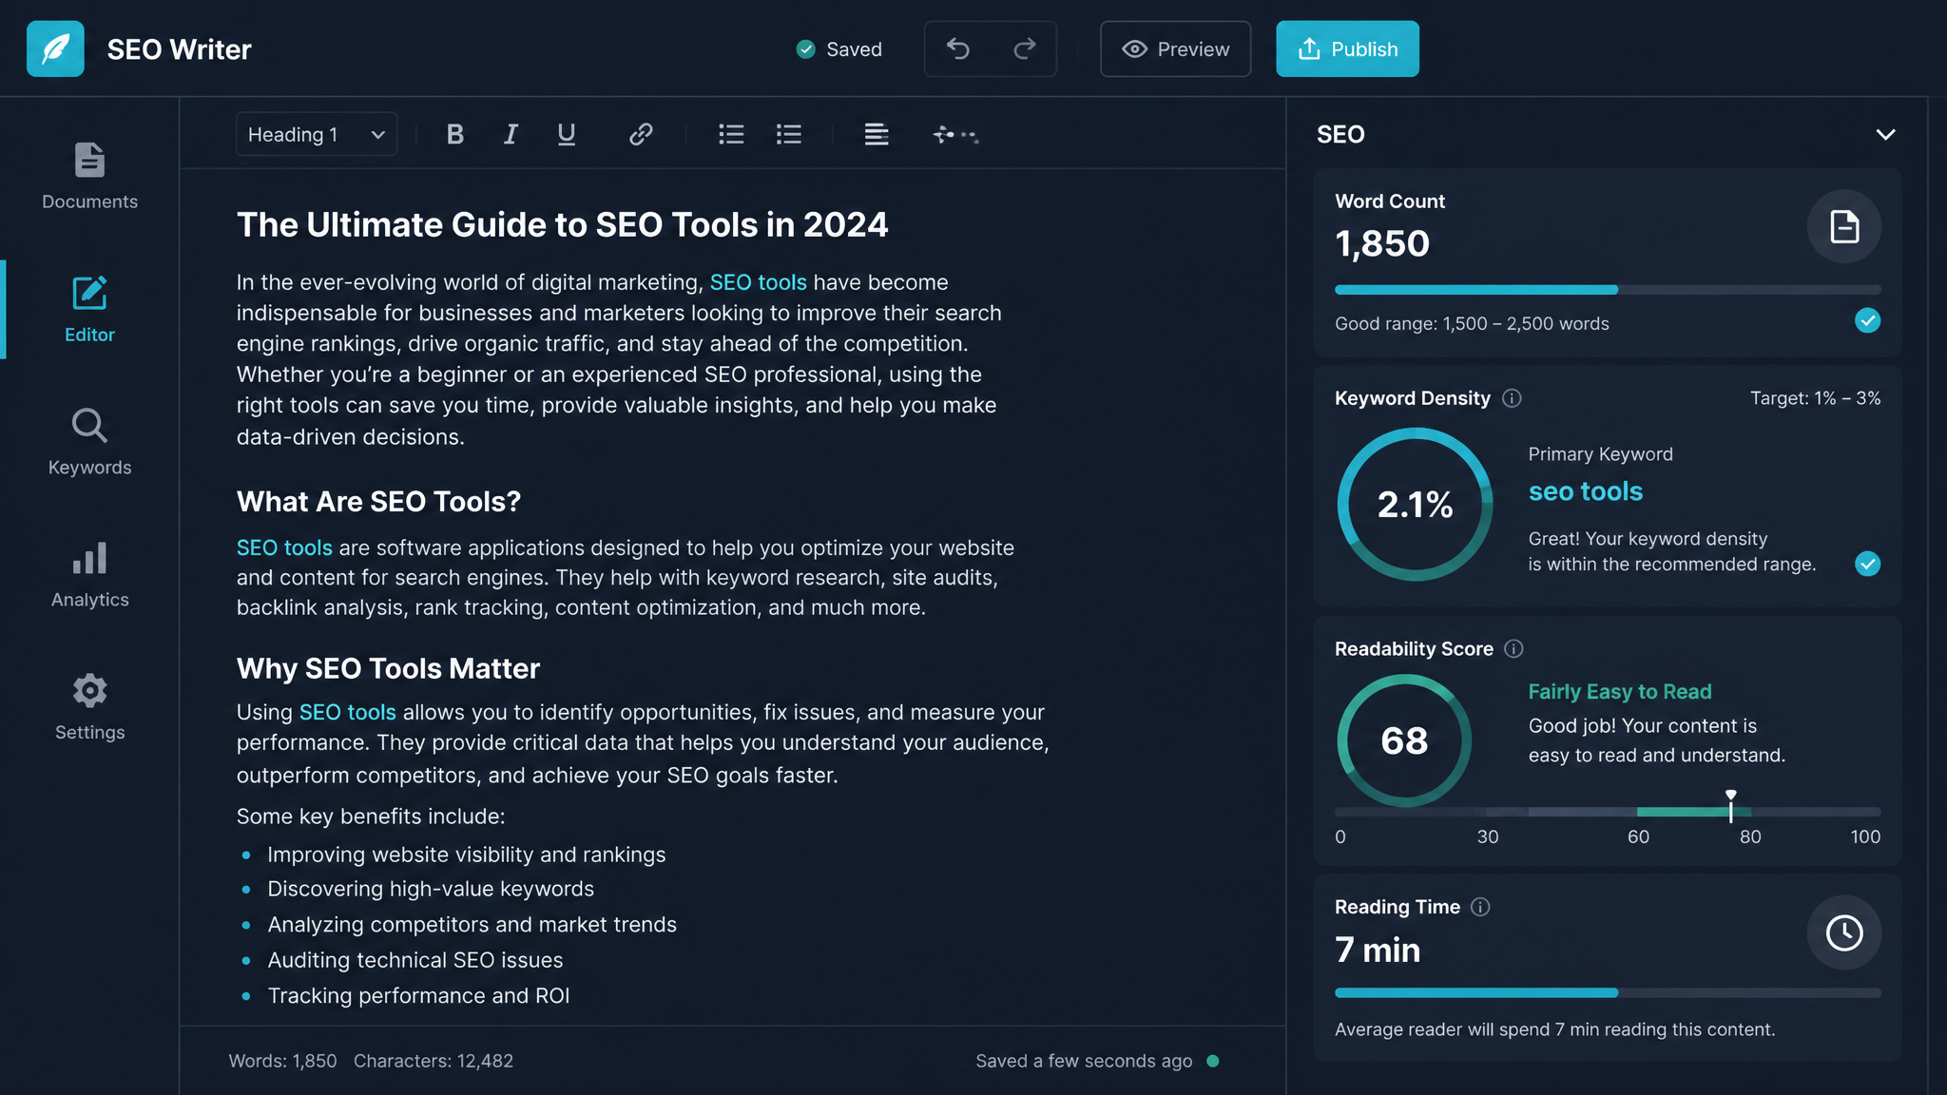Image resolution: width=1947 pixels, height=1095 pixels.
Task: Switch to the Editor tab
Action: (x=89, y=310)
